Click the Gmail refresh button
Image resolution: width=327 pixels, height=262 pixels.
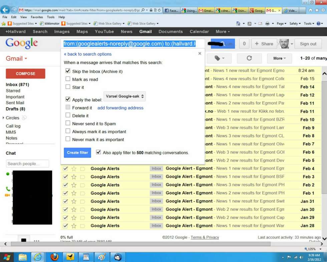pyautogui.click(x=249, y=58)
